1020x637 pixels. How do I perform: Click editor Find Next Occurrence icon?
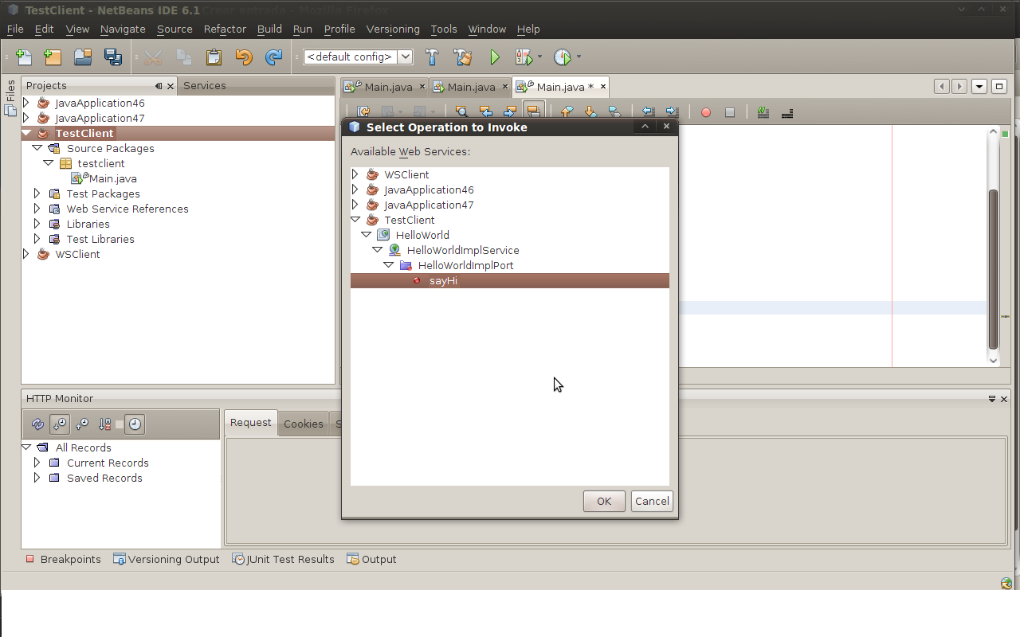(510, 112)
